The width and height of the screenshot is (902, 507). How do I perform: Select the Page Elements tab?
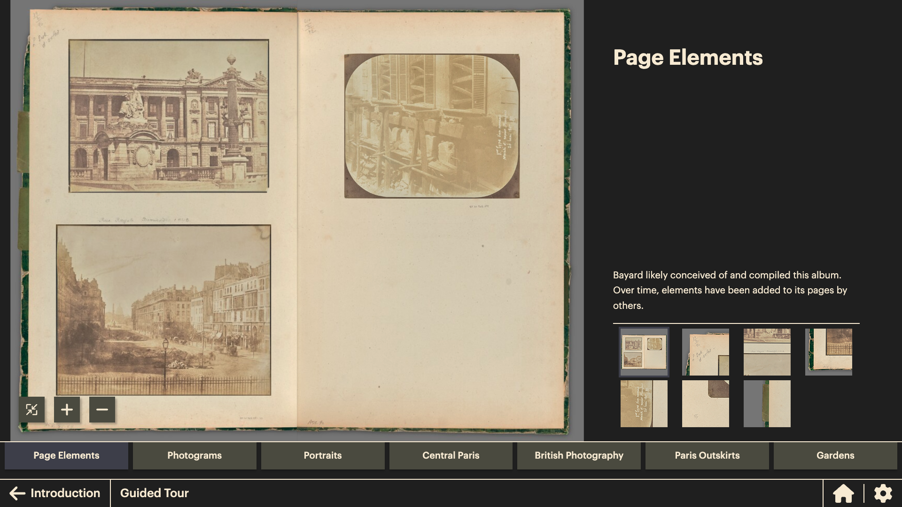coord(66,455)
